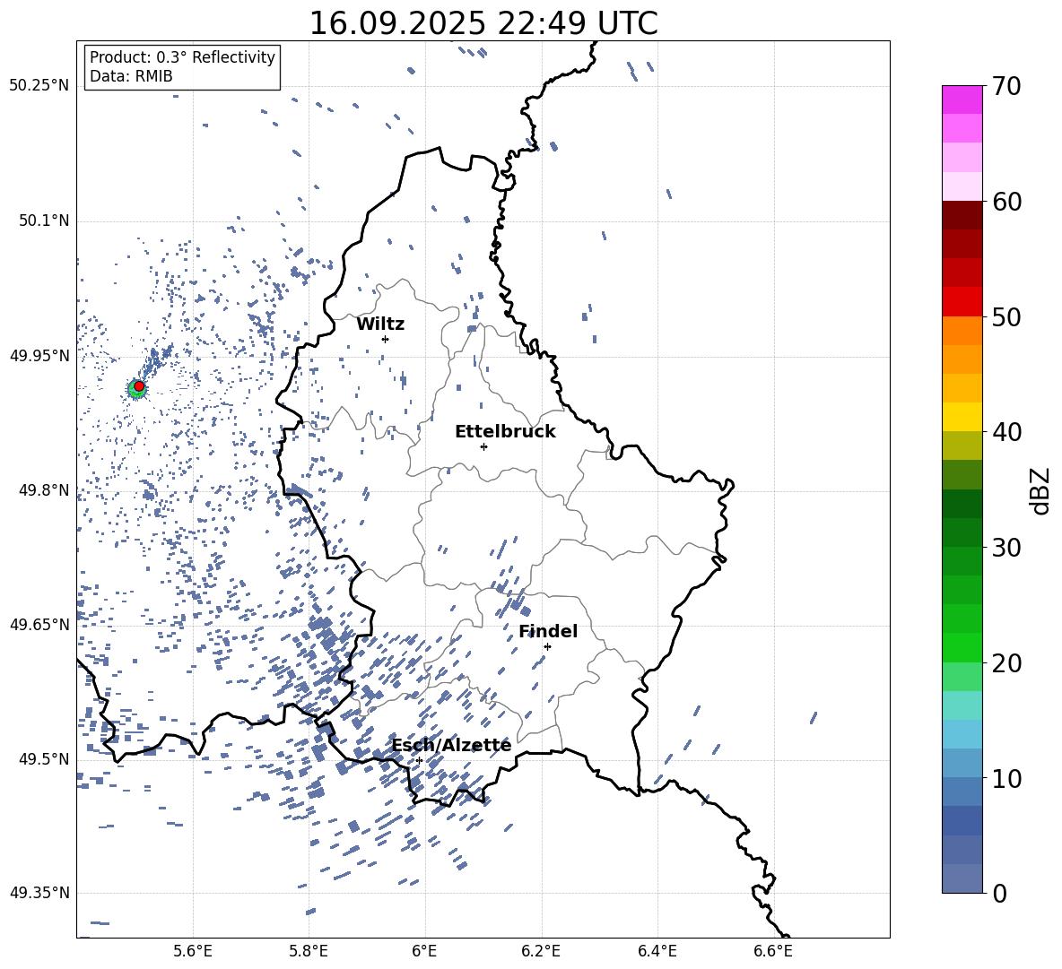Click the dBZ colorbar label
The image size is (1062, 969).
click(x=1041, y=490)
